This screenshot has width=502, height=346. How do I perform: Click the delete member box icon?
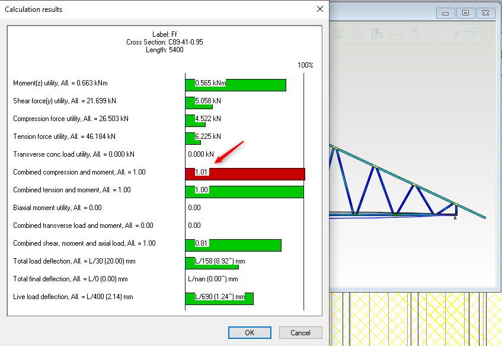[415, 34]
